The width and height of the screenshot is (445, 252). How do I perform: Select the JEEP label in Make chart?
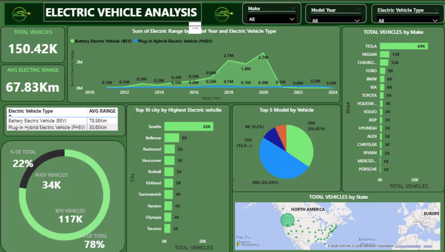pos(372,120)
